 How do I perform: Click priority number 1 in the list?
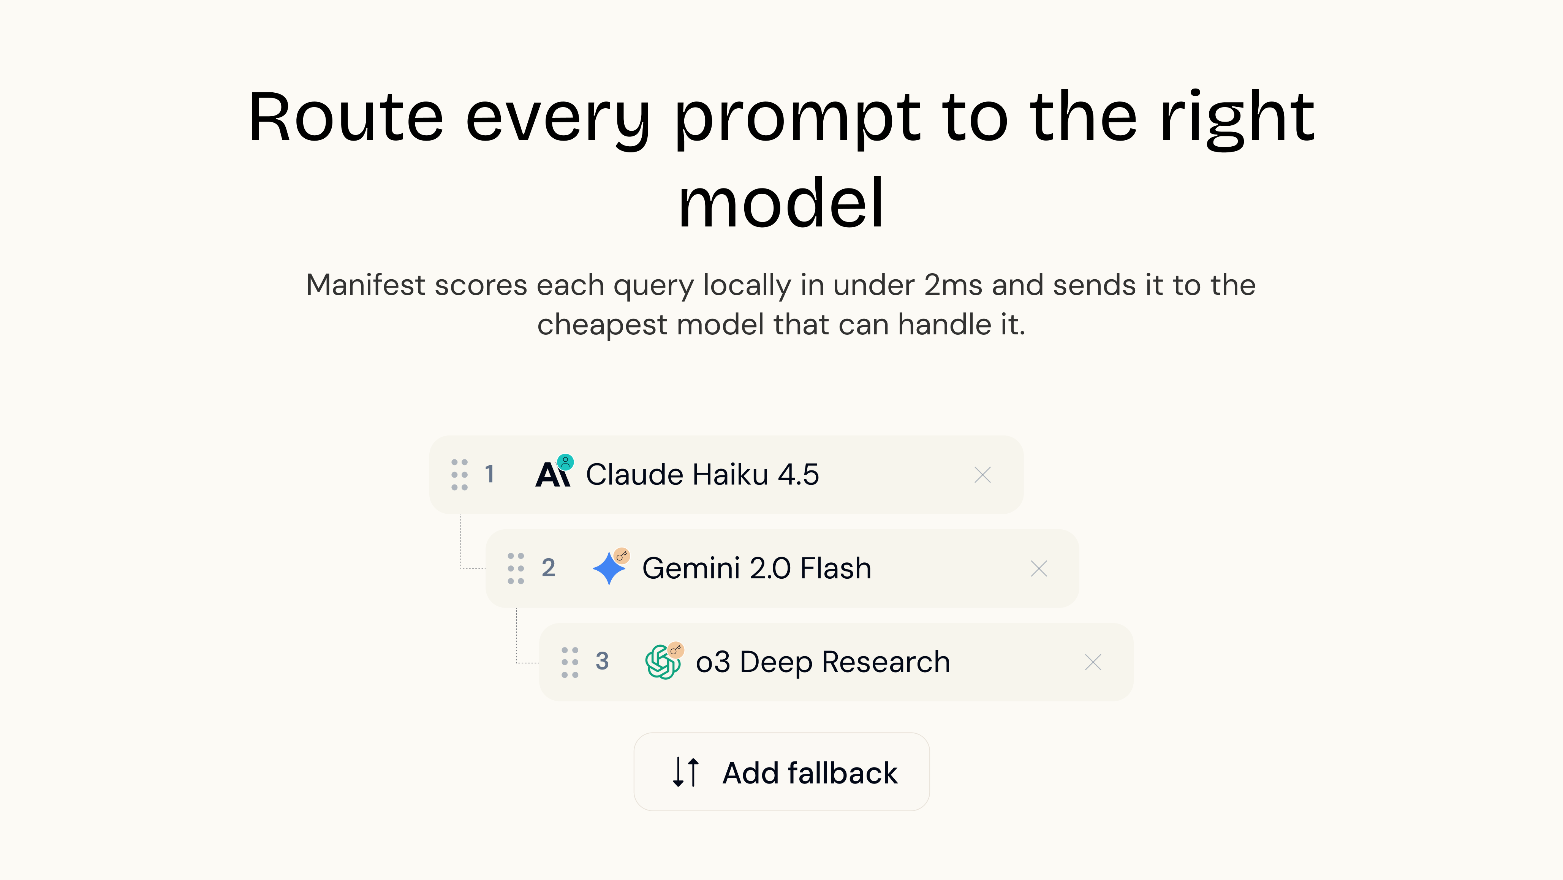tap(490, 475)
